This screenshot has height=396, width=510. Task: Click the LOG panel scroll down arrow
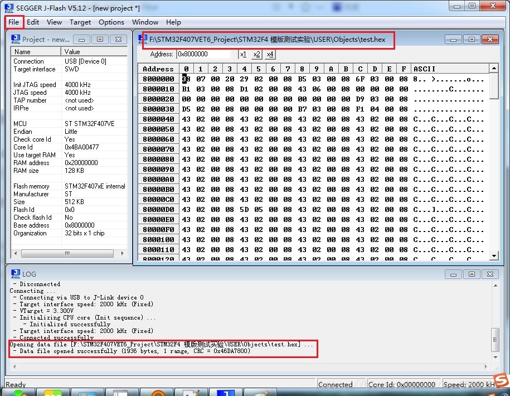[x=496, y=358]
